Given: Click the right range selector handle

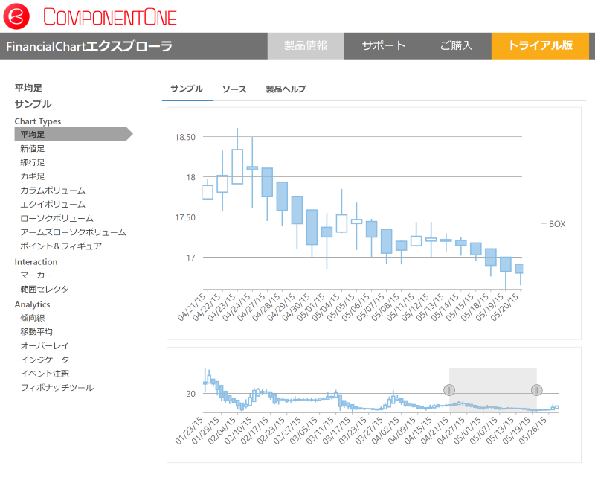Looking at the screenshot, I should [536, 390].
